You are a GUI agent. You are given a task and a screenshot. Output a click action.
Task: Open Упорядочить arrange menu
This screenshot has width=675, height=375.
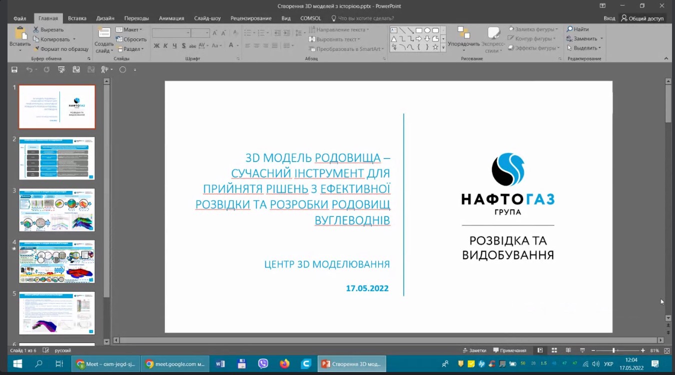coord(464,39)
